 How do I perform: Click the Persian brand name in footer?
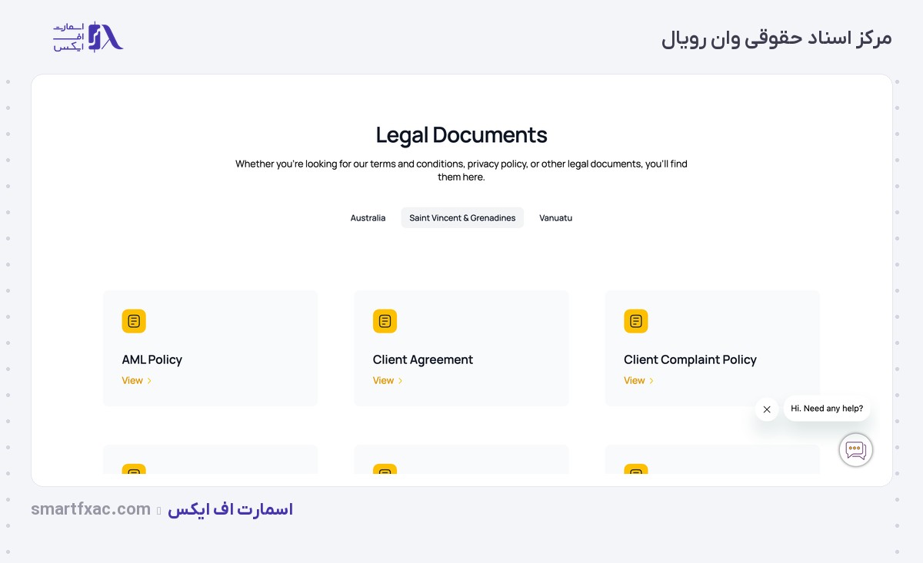[230, 509]
